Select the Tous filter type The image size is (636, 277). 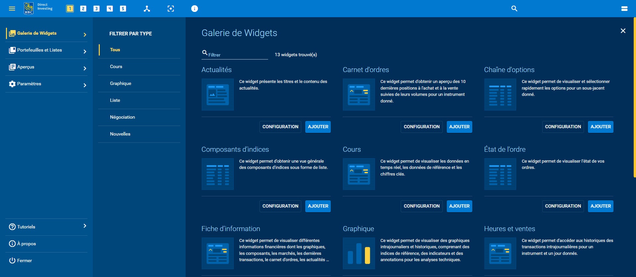click(139, 50)
